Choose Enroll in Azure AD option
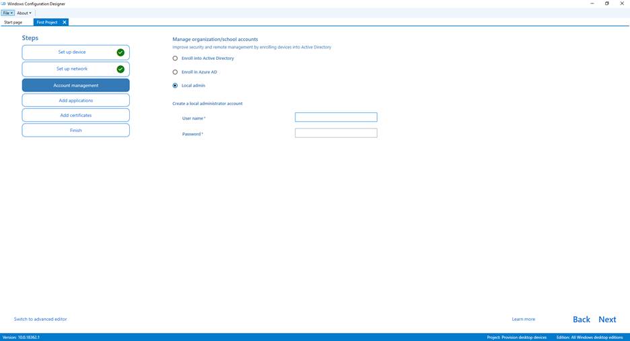 (175, 72)
